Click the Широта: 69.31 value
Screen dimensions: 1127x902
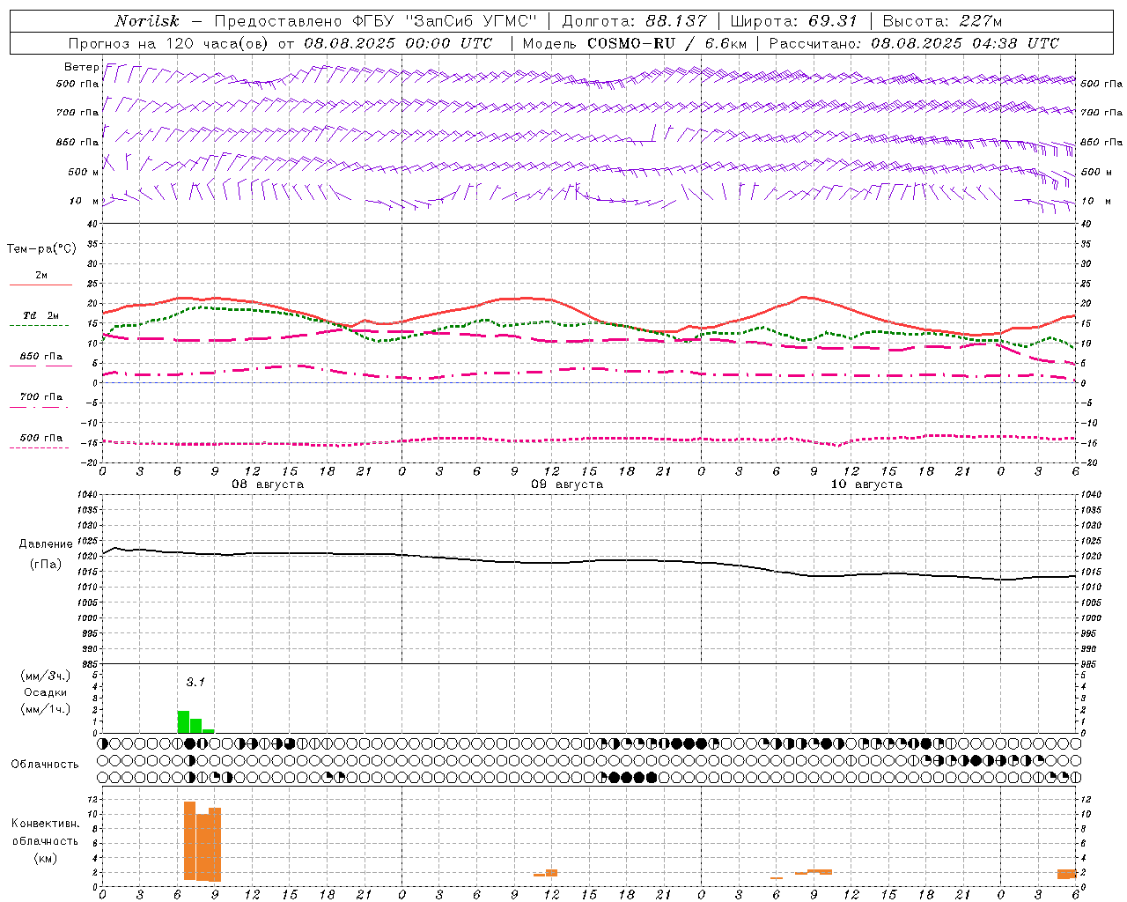[793, 21]
